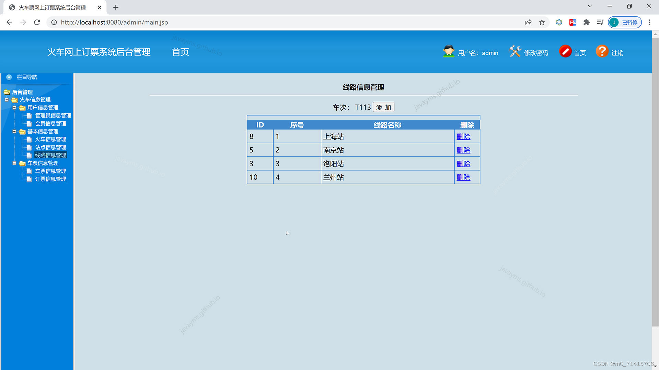This screenshot has width=659, height=370.
Task: Open 会员信息管理 in the sidebar
Action: pos(50,123)
